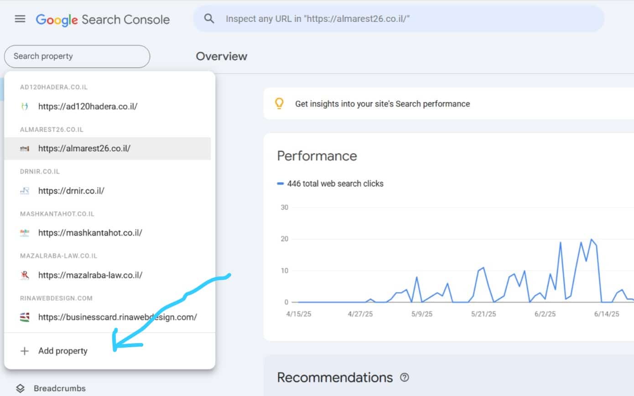Click the mashkantahot.co.il favicon
634x396 pixels.
click(25, 233)
